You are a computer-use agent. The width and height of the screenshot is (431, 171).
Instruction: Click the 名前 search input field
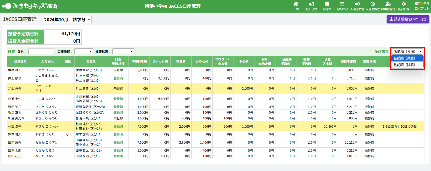(x=42, y=51)
